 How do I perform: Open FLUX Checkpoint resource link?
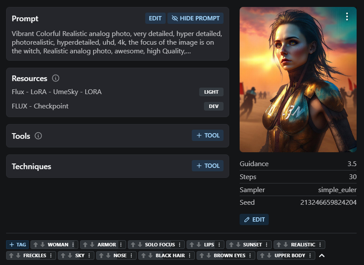point(40,106)
